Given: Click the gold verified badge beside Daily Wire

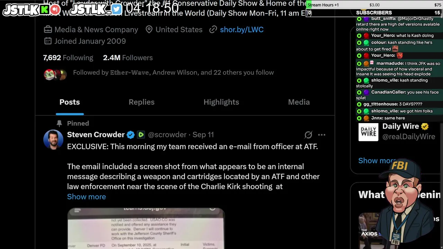Looking at the screenshot, I should pyautogui.click(x=425, y=127).
